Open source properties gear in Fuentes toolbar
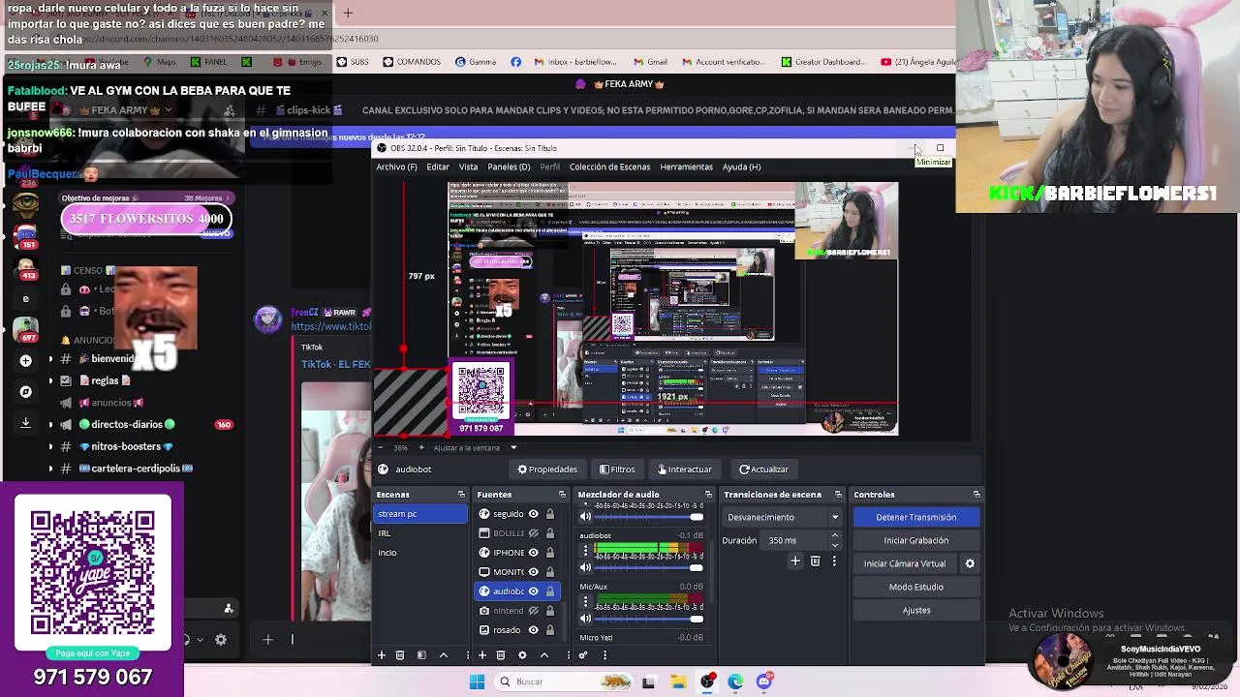This screenshot has width=1240, height=697. click(522, 655)
